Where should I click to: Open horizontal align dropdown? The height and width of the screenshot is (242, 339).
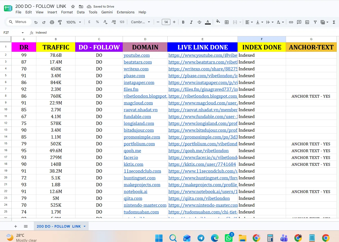tap(249, 22)
